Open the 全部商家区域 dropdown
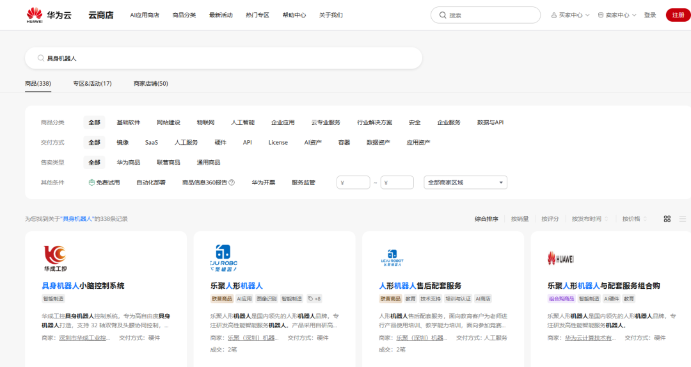Image resolution: width=691 pixels, height=367 pixels. point(465,183)
